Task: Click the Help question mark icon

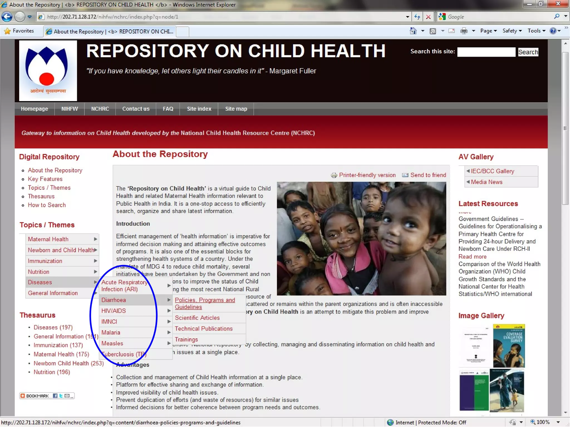Action: pyautogui.click(x=553, y=31)
